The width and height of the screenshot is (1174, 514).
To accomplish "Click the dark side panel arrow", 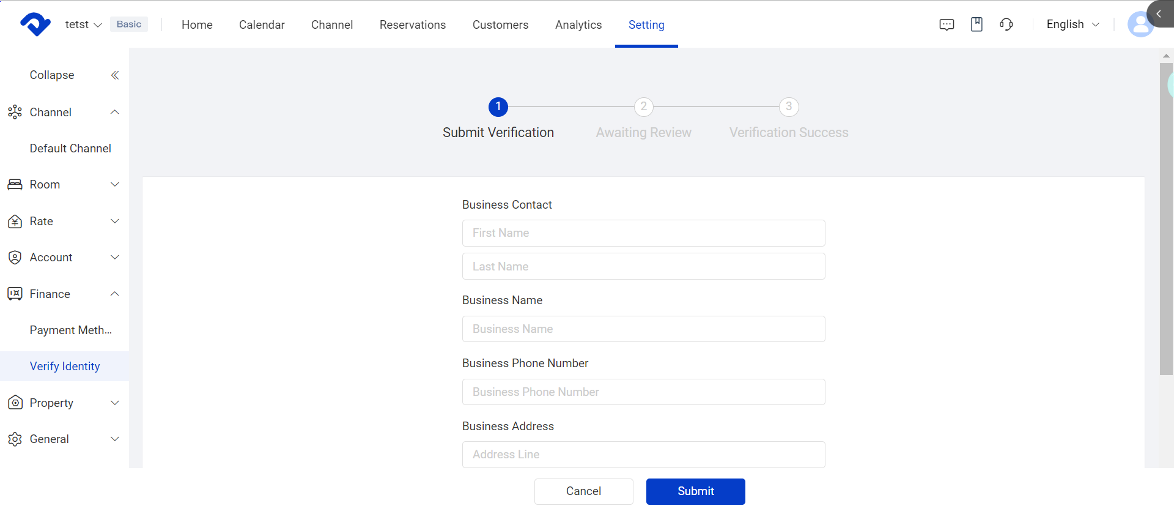I will (1160, 13).
